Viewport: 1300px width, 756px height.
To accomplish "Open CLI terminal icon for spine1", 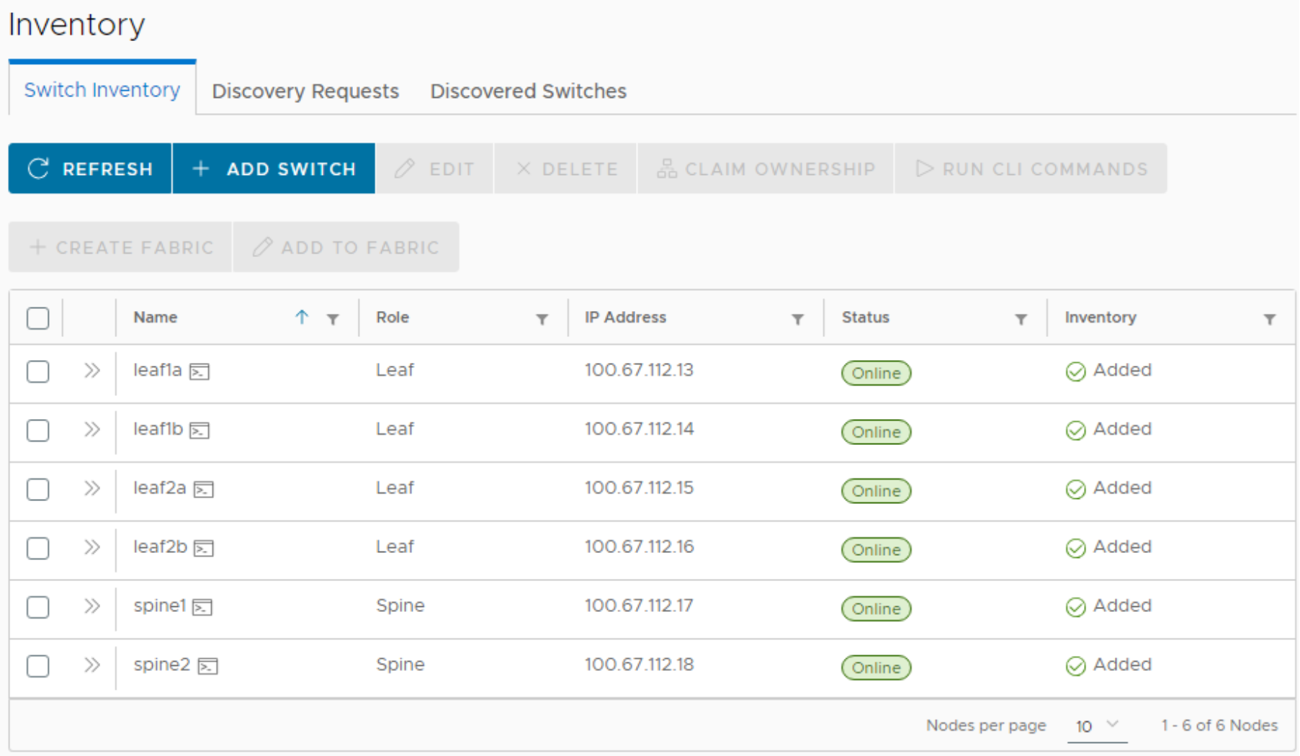I will pyautogui.click(x=202, y=607).
